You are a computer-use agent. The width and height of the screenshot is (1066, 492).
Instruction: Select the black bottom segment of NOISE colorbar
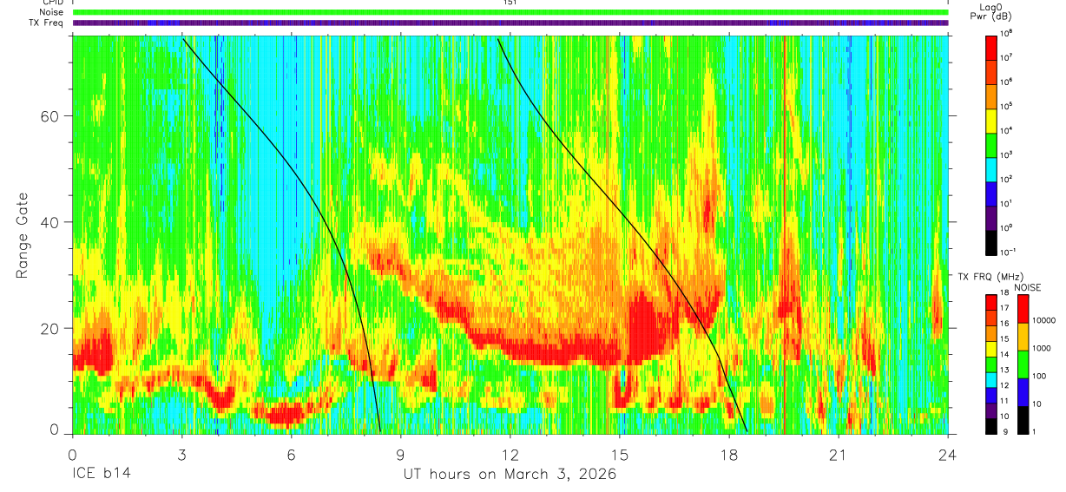(1023, 419)
